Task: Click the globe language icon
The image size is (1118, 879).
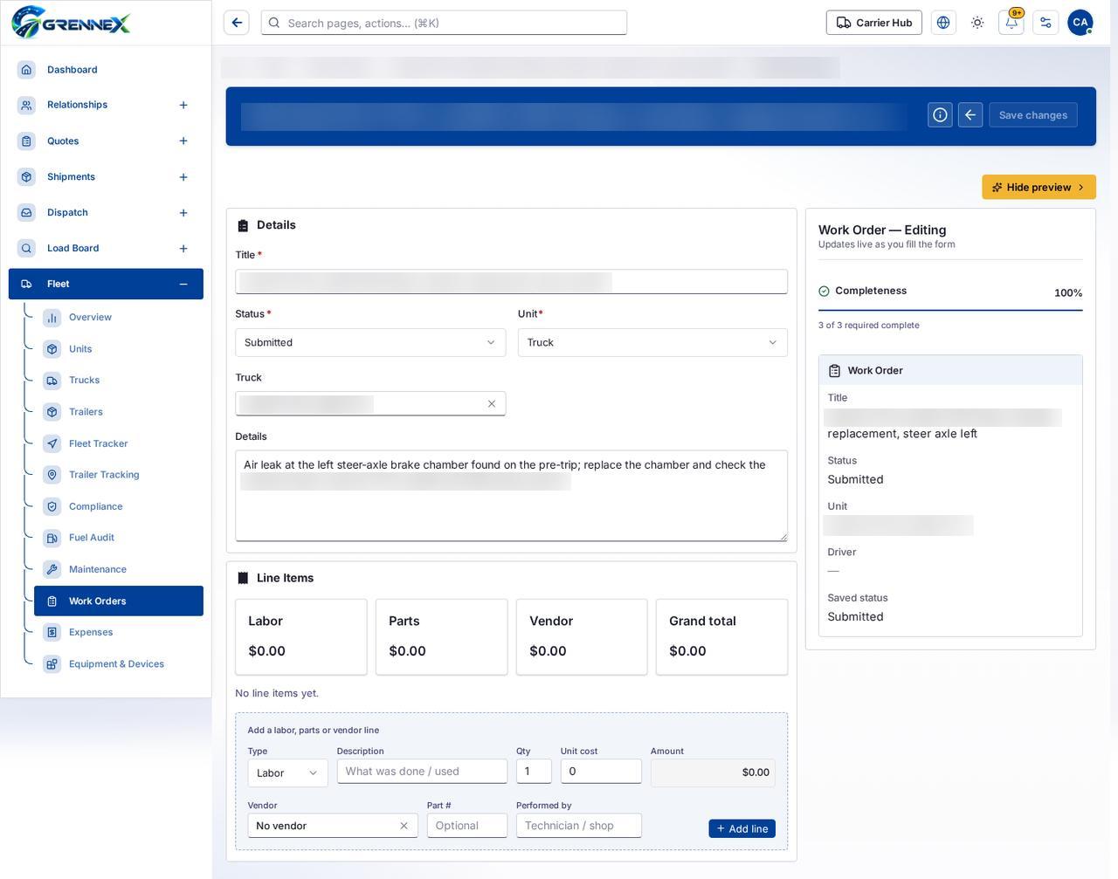Action: pos(943,23)
